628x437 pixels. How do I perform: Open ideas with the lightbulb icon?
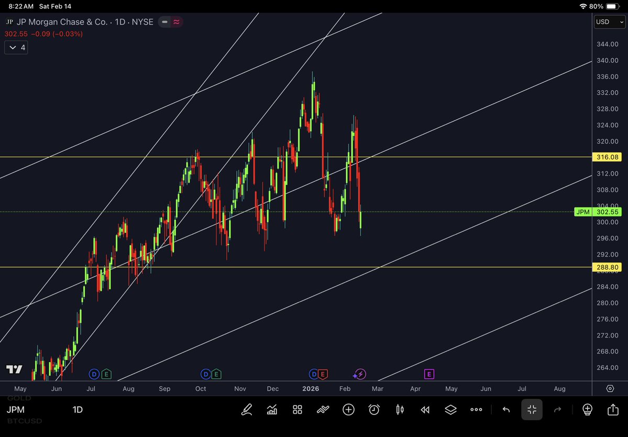[587, 409]
